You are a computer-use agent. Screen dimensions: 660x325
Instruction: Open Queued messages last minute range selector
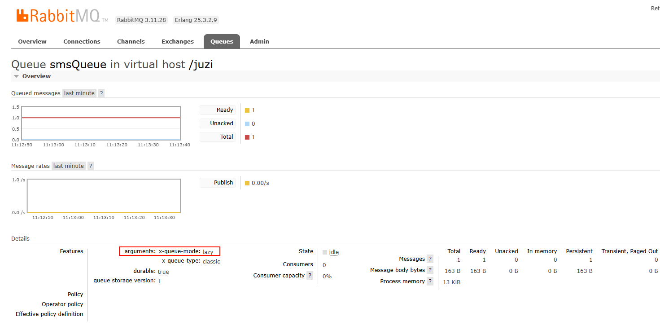click(x=79, y=93)
